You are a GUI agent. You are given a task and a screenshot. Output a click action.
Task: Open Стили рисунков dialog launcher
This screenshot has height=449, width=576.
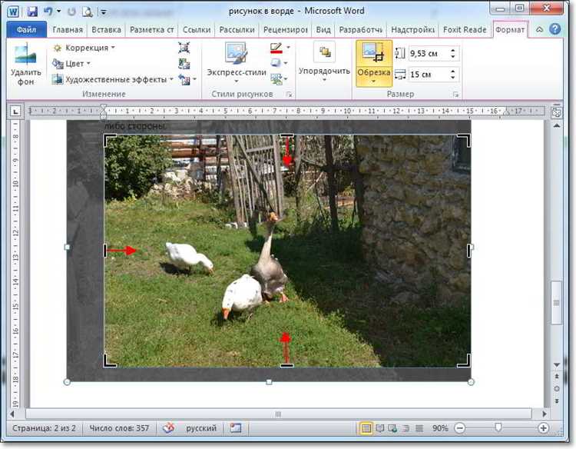tap(289, 95)
